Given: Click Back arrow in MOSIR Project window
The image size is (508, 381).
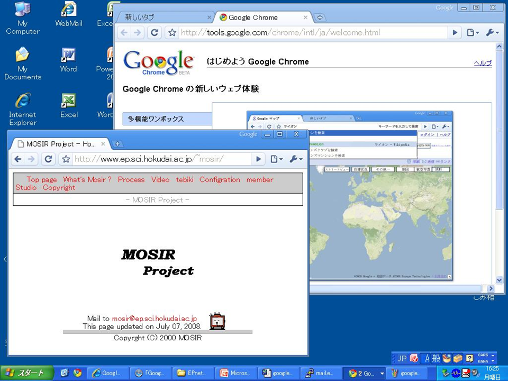Looking at the screenshot, I should [18, 159].
